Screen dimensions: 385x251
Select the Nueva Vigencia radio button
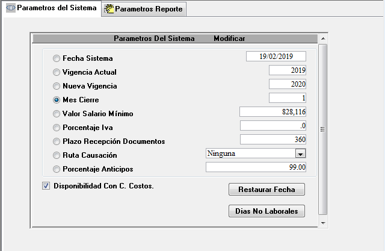[x=57, y=86]
